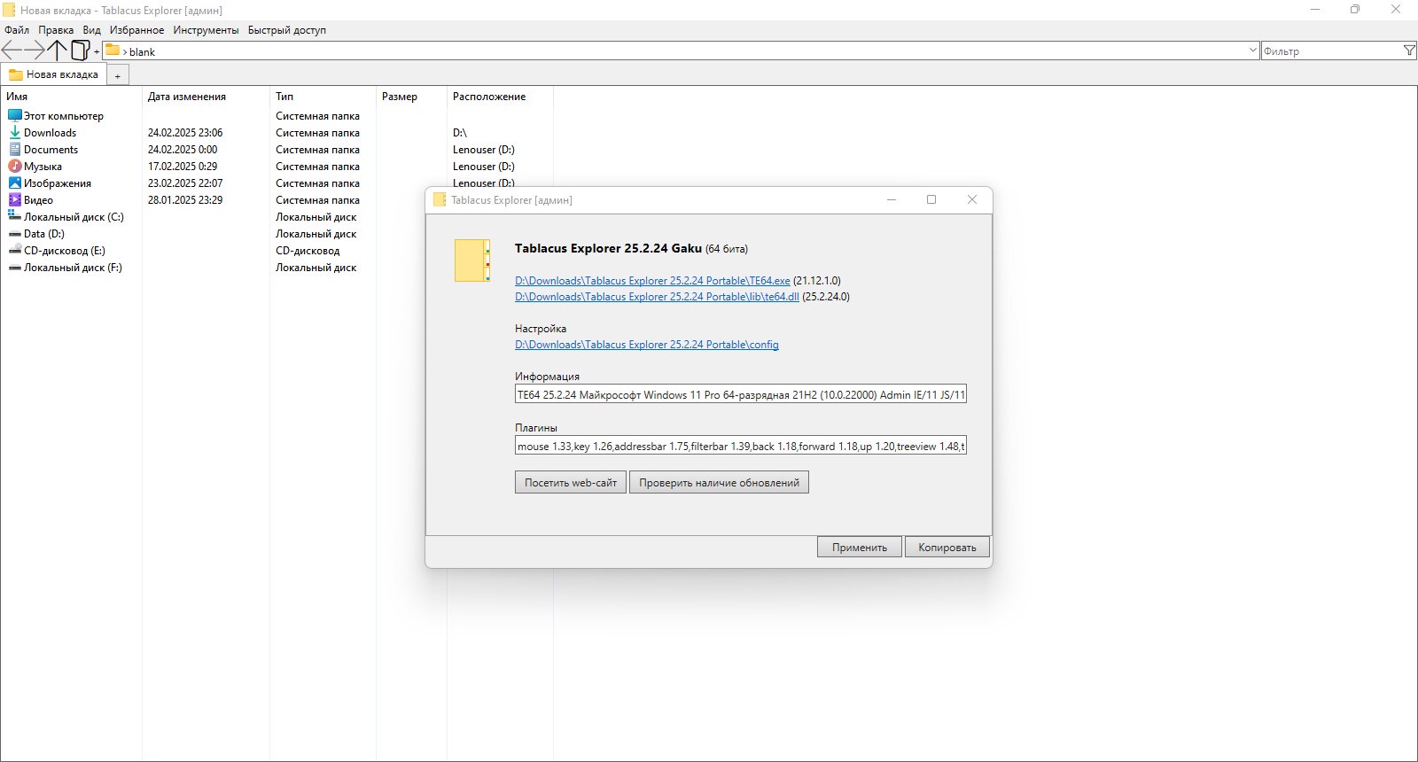Click the date 17.02.2025 0:29
1418x762 pixels.
[183, 167]
